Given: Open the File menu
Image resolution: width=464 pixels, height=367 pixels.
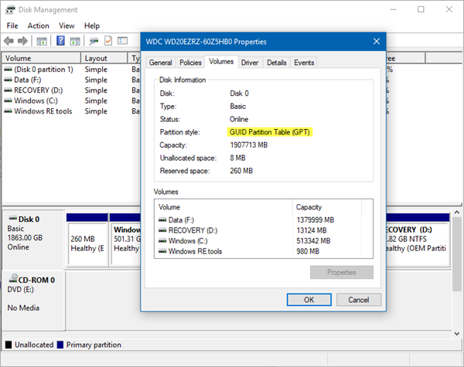Looking at the screenshot, I should 12,25.
